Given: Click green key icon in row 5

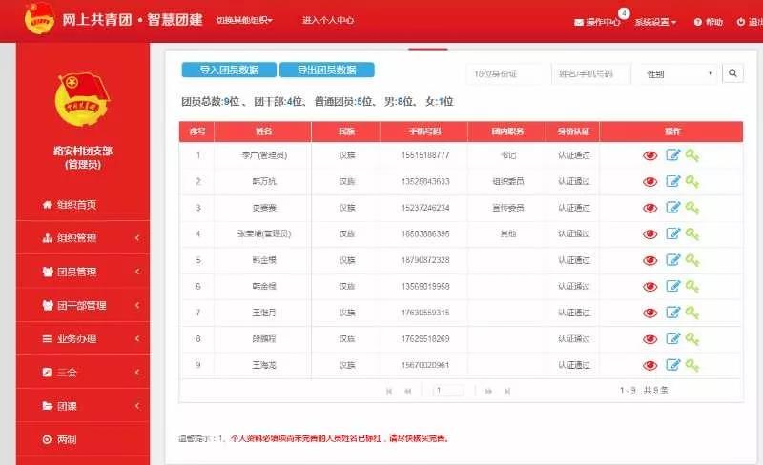Looking at the screenshot, I should 692,261.
